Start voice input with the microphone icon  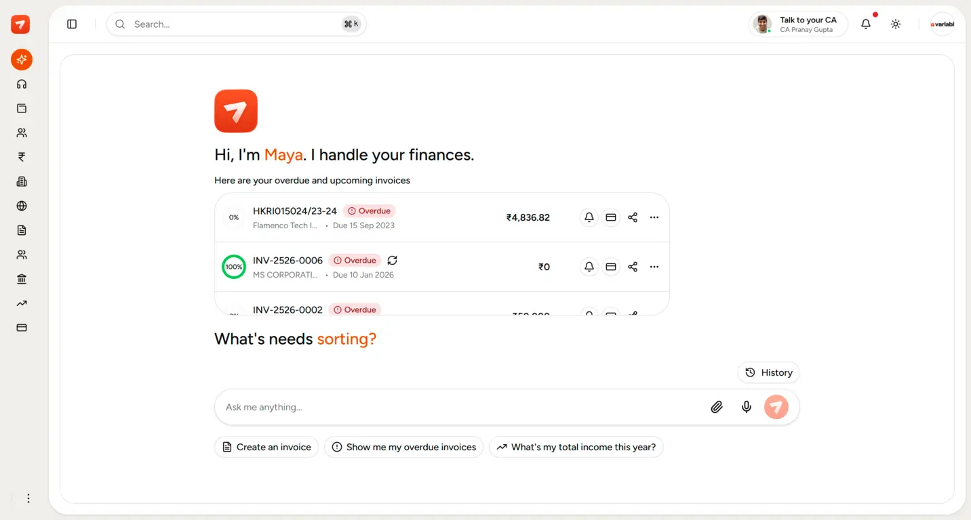[x=747, y=407]
